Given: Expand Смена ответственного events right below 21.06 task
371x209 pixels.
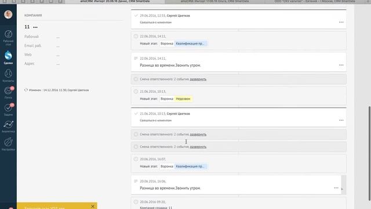Looking at the screenshot, I should 198,134.
